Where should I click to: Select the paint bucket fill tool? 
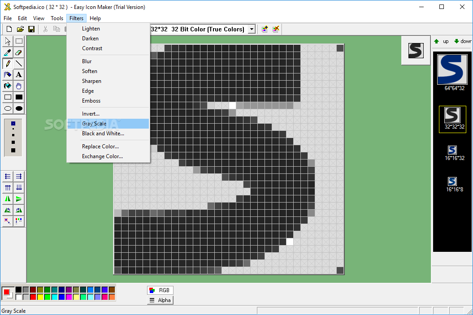[x=8, y=86]
